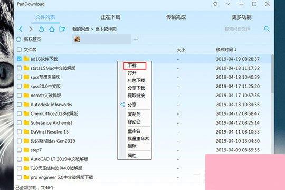Select the T20天正结构软件4.0破解版 folder

(56, 168)
